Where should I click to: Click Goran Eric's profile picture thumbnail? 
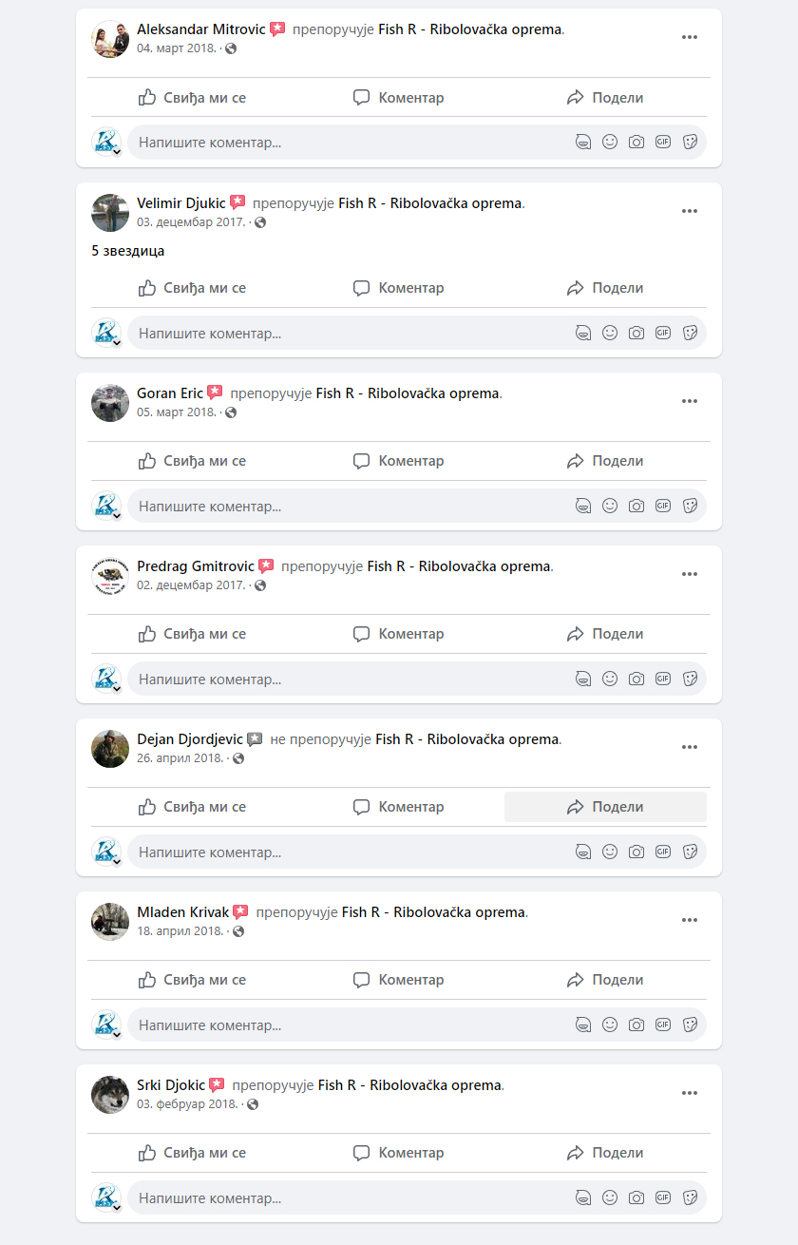pos(110,403)
